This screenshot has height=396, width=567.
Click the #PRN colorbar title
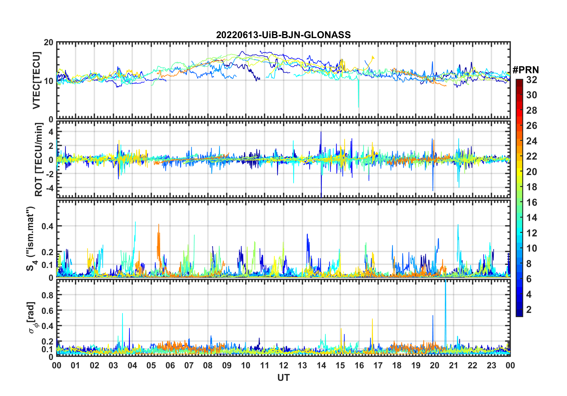526,70
